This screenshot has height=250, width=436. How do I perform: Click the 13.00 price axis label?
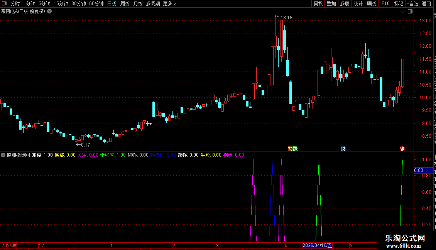pyautogui.click(x=426, y=21)
